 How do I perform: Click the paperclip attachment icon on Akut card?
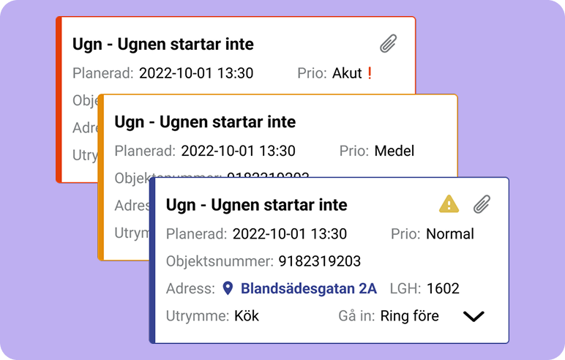(x=388, y=44)
